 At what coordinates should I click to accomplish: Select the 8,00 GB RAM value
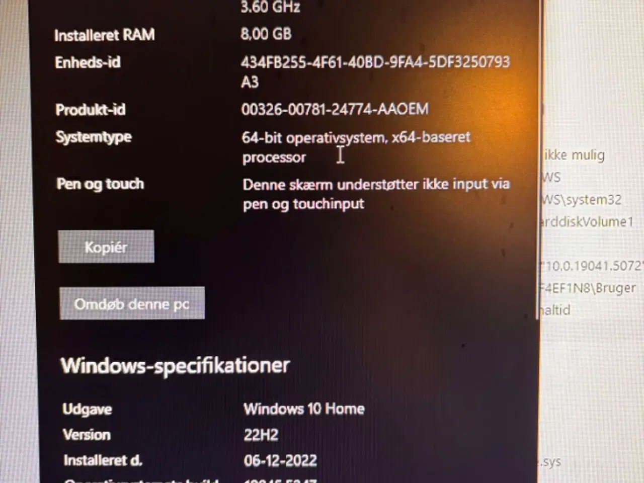coord(266,34)
